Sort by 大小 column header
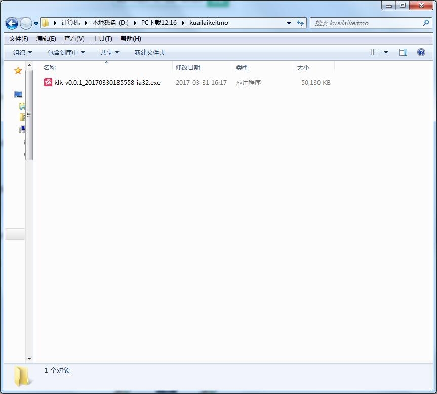This screenshot has height=394, width=437. point(303,68)
